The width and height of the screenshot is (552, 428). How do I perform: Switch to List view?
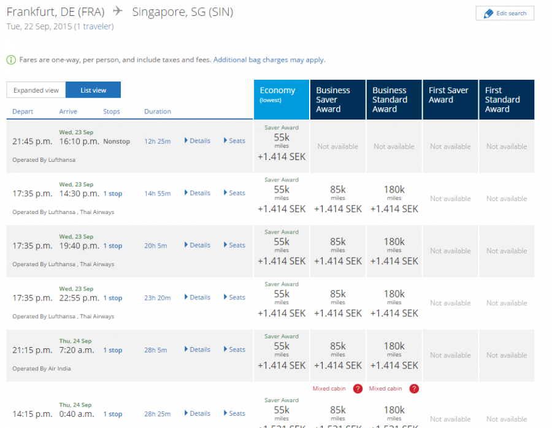(x=93, y=90)
